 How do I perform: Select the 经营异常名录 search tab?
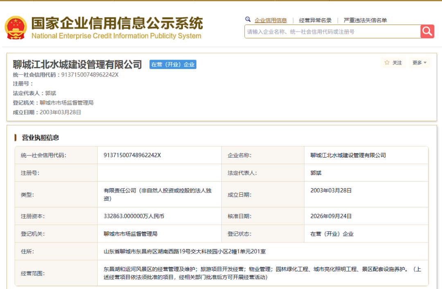[x=315, y=20]
